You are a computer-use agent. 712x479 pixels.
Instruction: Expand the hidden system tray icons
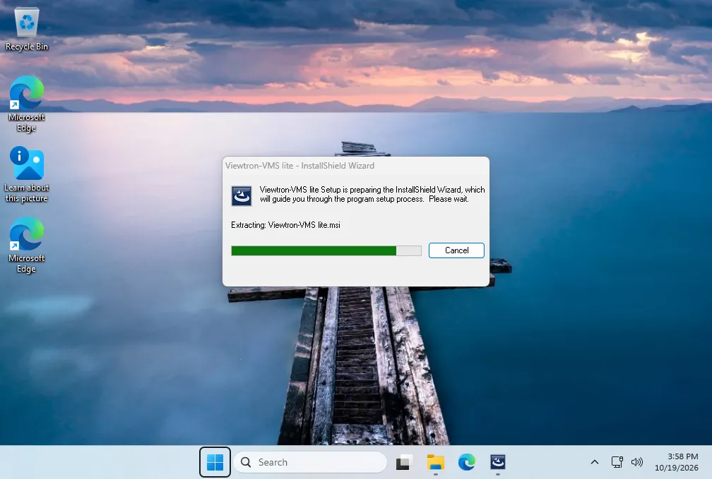(595, 462)
